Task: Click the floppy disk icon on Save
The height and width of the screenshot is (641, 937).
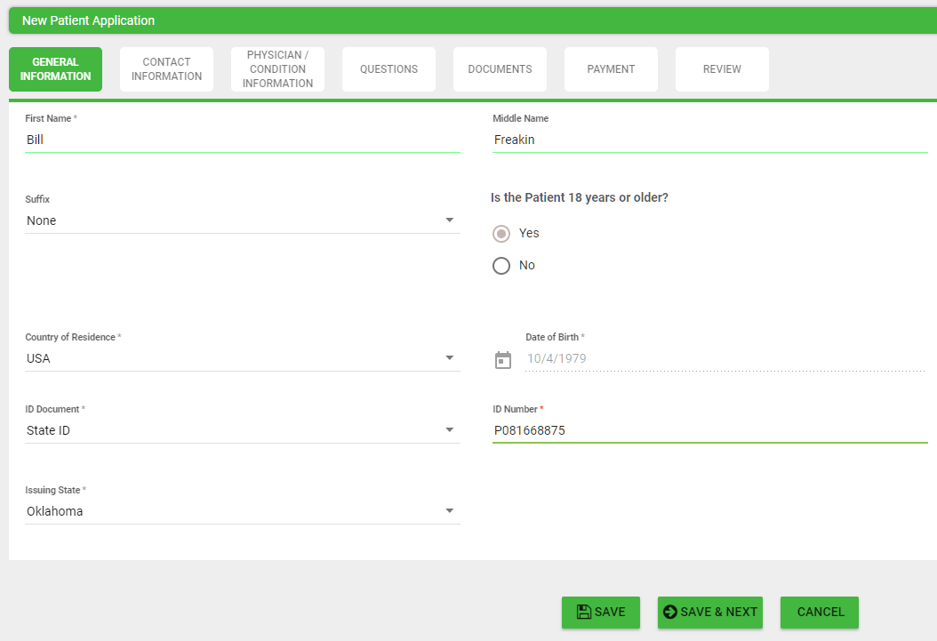Action: pos(584,612)
